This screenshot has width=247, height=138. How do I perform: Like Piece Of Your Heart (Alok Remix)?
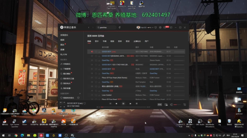point(96,78)
